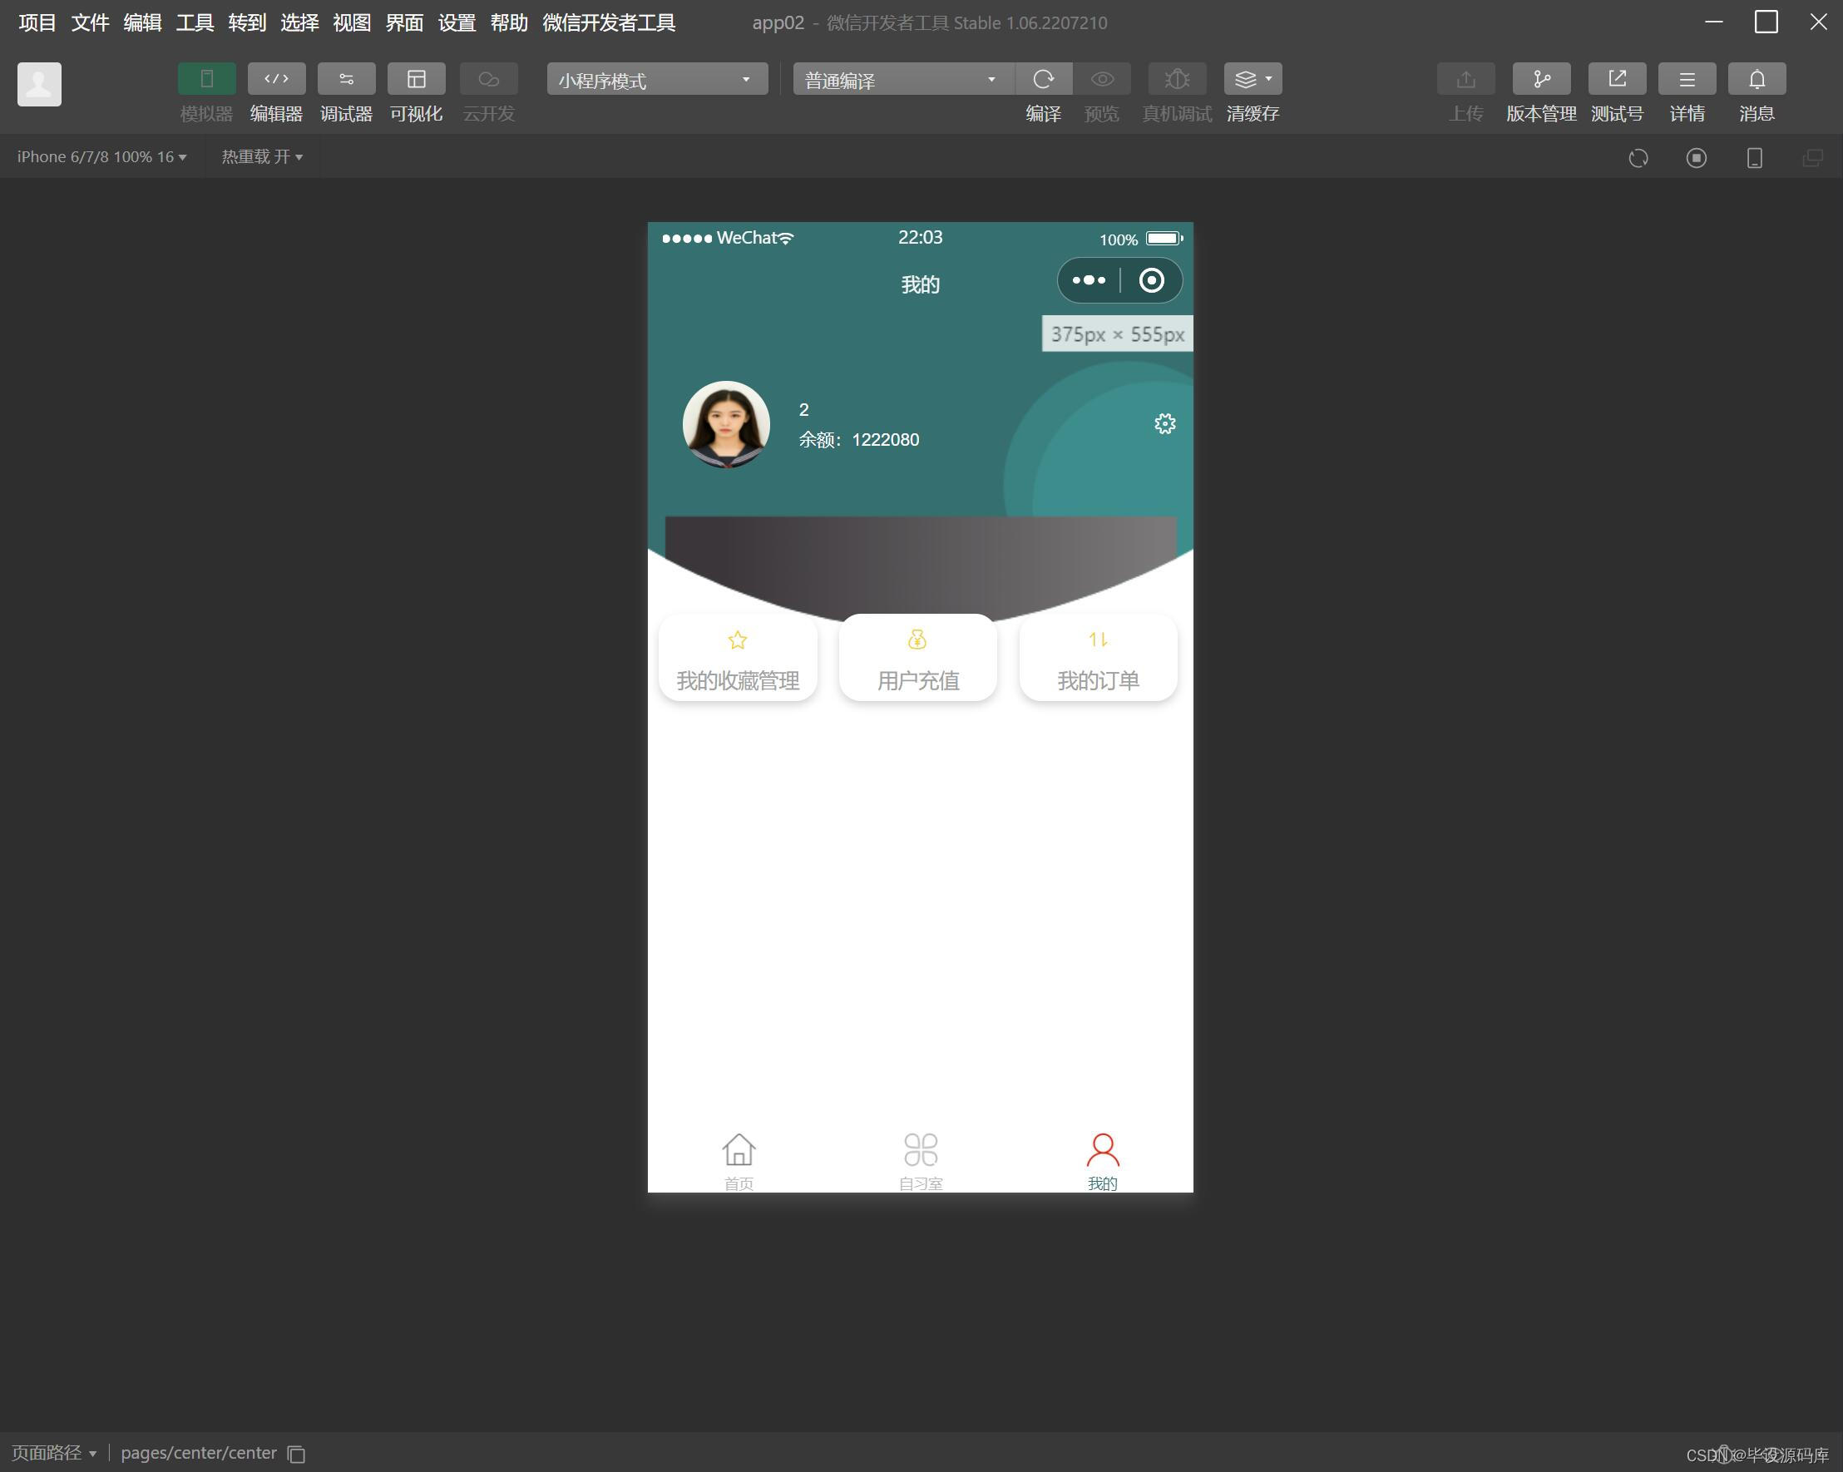Image resolution: width=1843 pixels, height=1472 pixels.
Task: Open the 小程序模式 mode dropdown
Action: (x=656, y=80)
